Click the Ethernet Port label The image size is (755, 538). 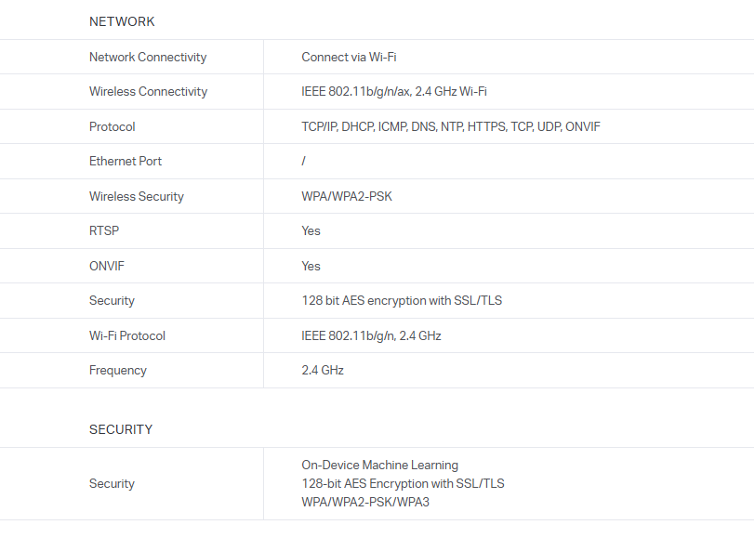(126, 161)
